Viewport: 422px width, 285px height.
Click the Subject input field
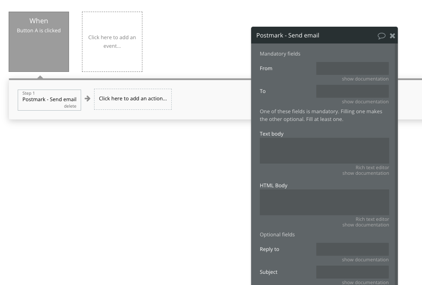pos(352,272)
